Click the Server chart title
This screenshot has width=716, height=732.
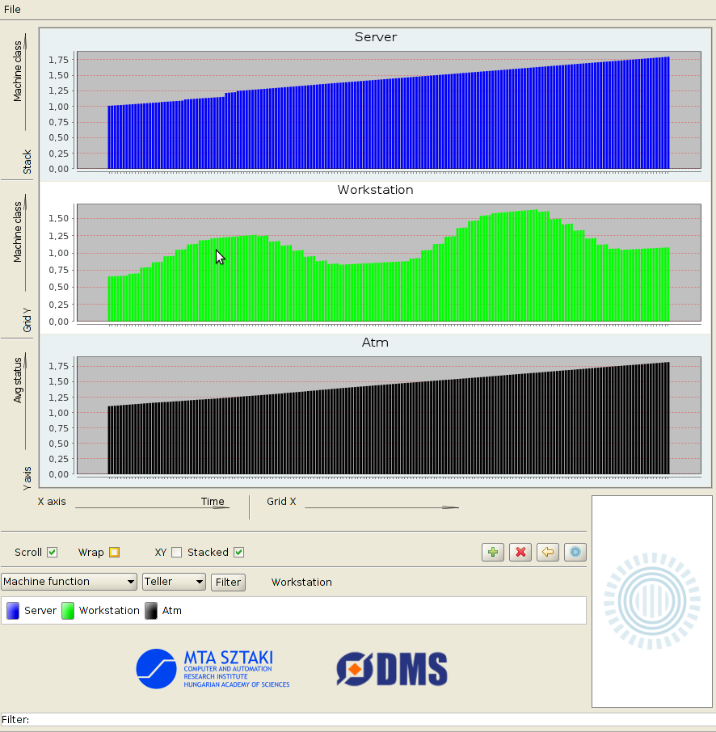pyautogui.click(x=376, y=37)
